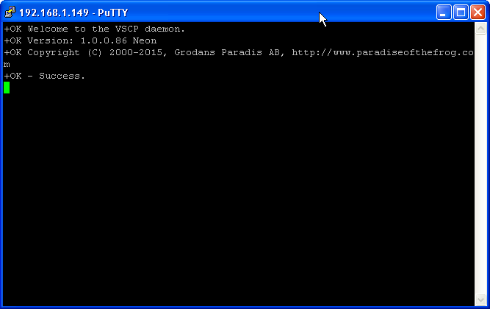Click the green terminal cursor block
The image size is (490, 309).
[7, 88]
